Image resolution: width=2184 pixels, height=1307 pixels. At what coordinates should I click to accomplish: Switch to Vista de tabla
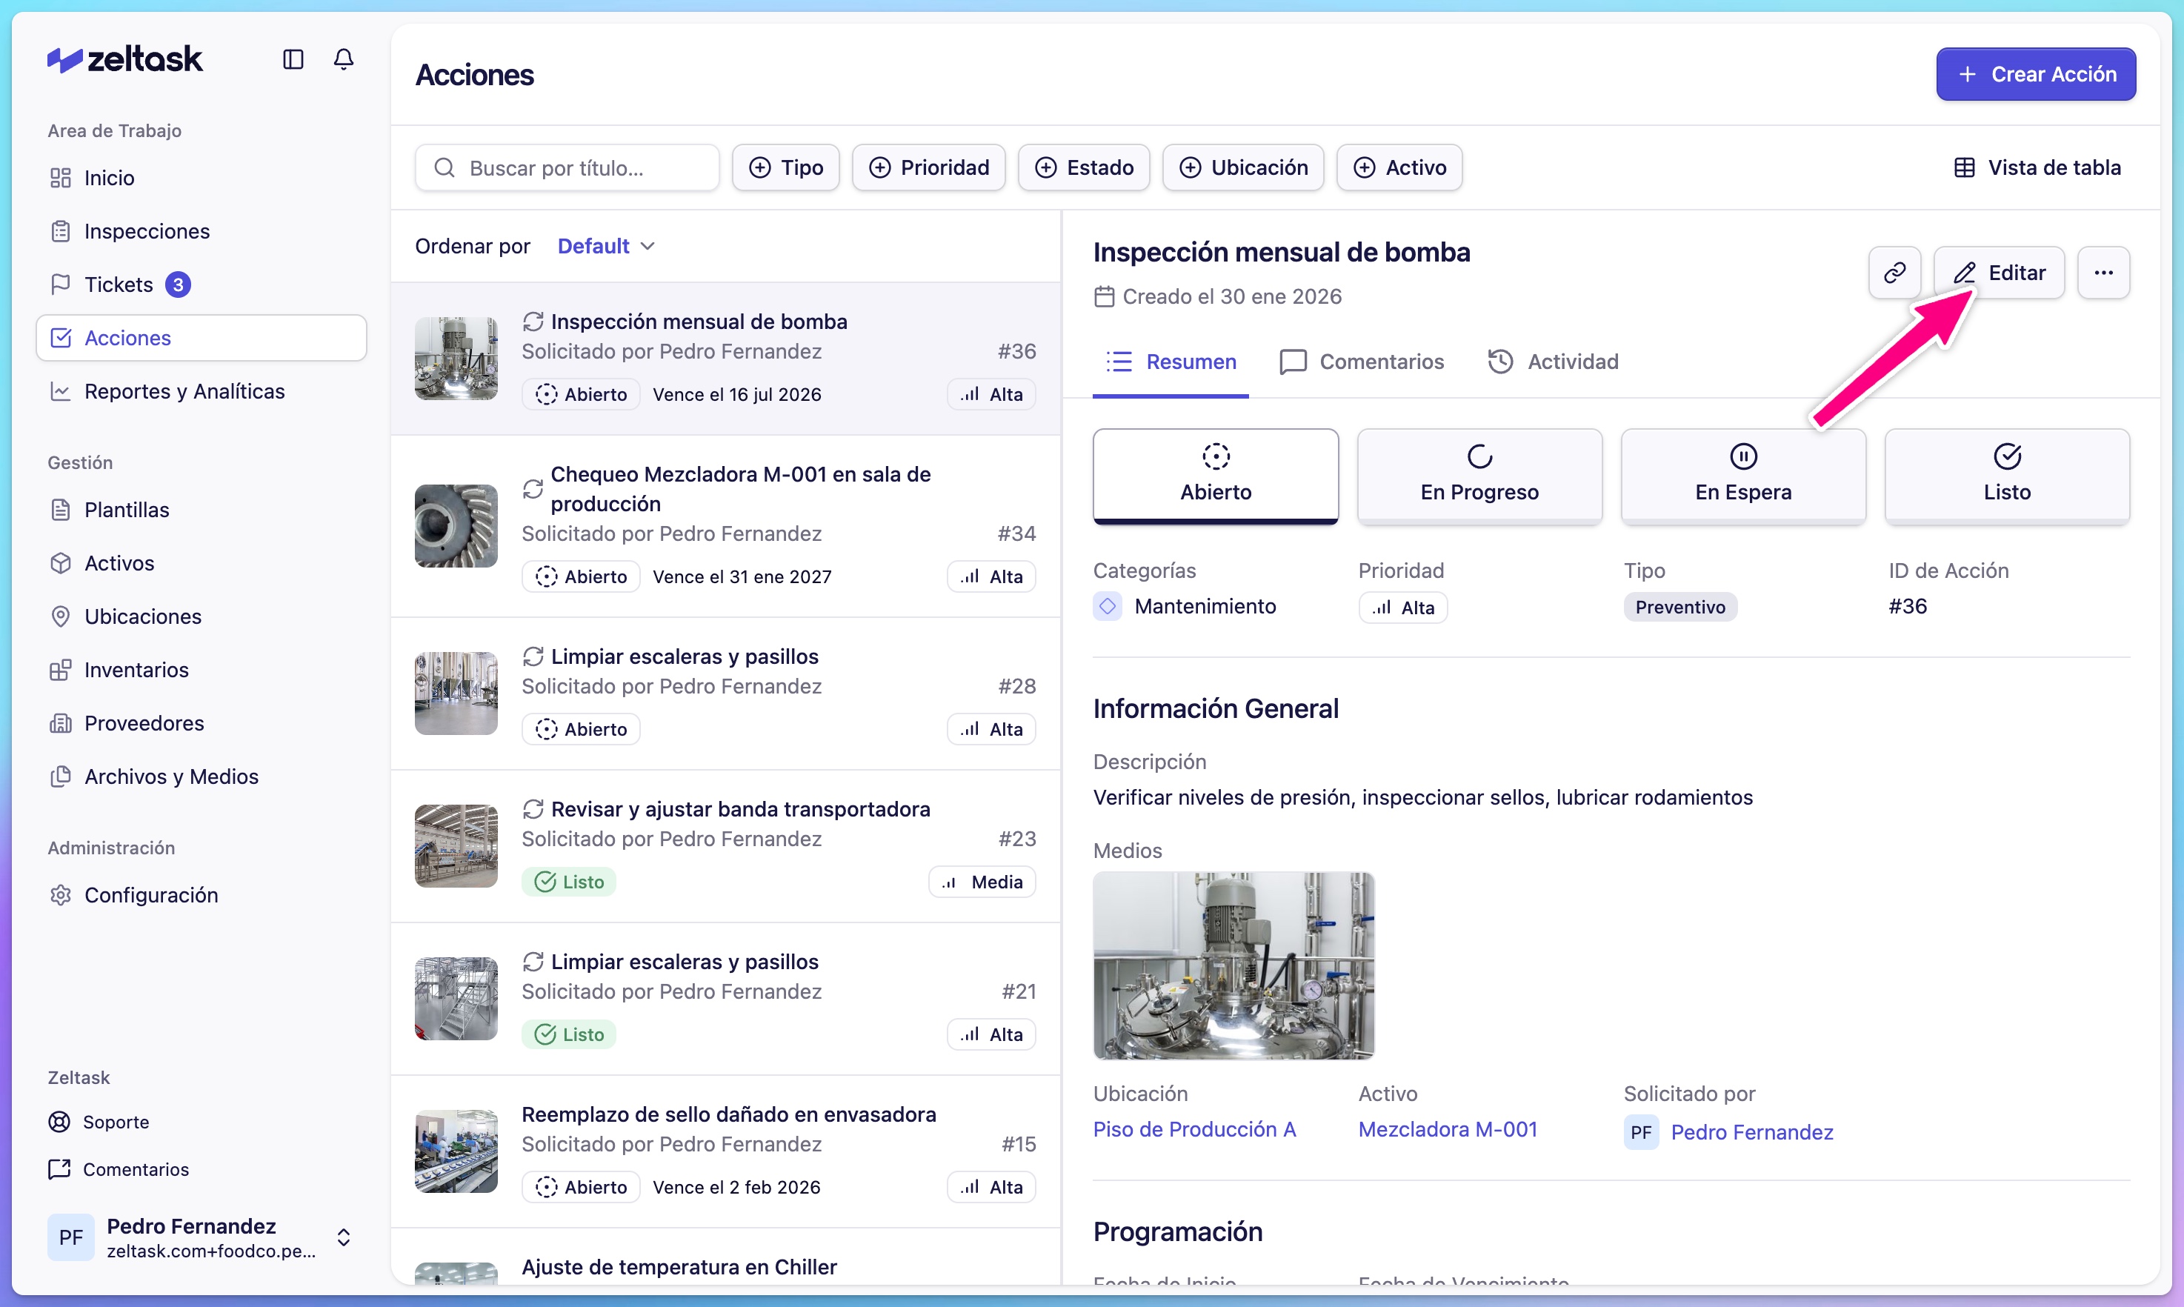[x=2037, y=167]
